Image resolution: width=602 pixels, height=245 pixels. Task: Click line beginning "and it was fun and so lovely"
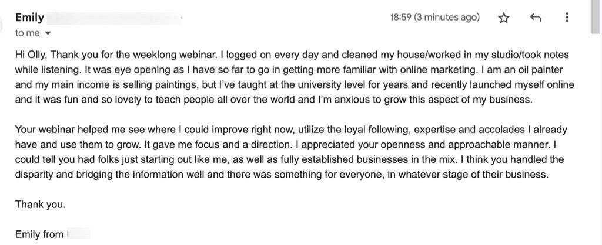(x=274, y=100)
